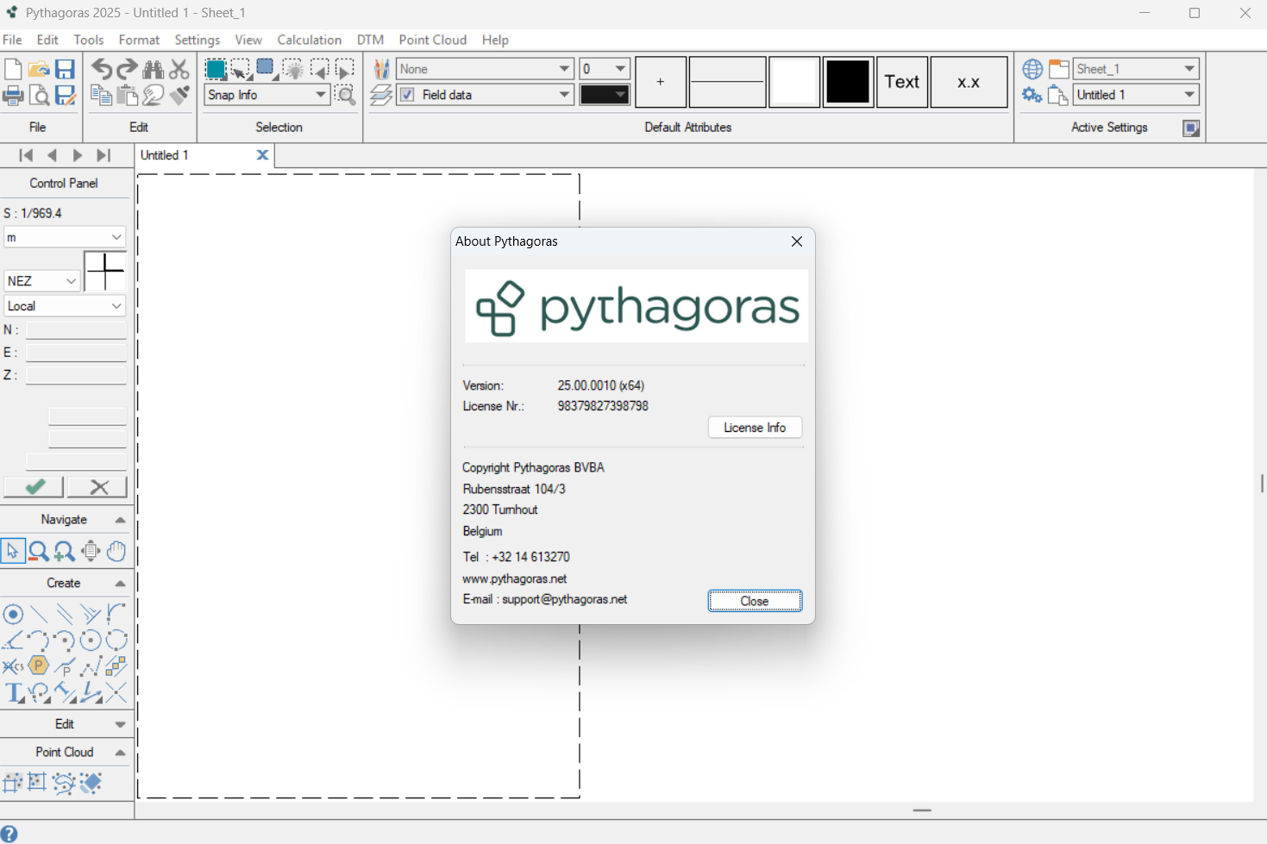Toggle the Field data layer checkbox
The width and height of the screenshot is (1267, 844).
[x=407, y=95]
